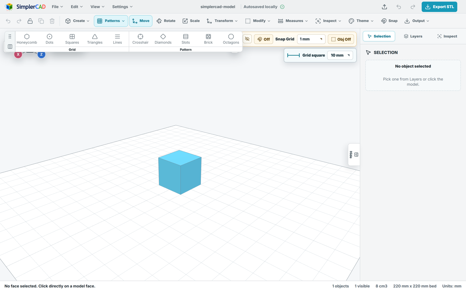Viewport: 466px width, 291px height.
Task: Open the Patterns dropdown
Action: [x=111, y=21]
